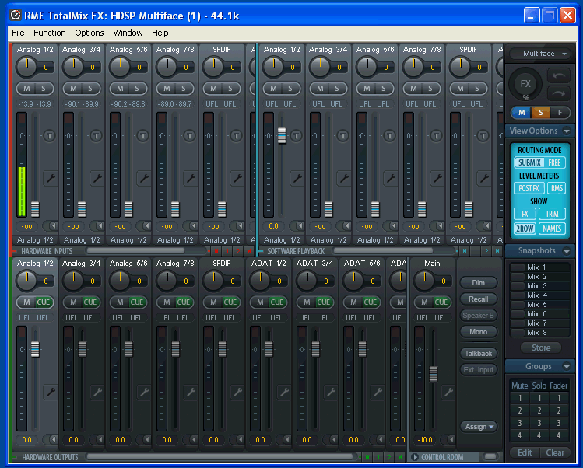583x468 pixels.
Task: Open settings wrench on Hardware Inputs SPDIF
Action: [x=237, y=178]
